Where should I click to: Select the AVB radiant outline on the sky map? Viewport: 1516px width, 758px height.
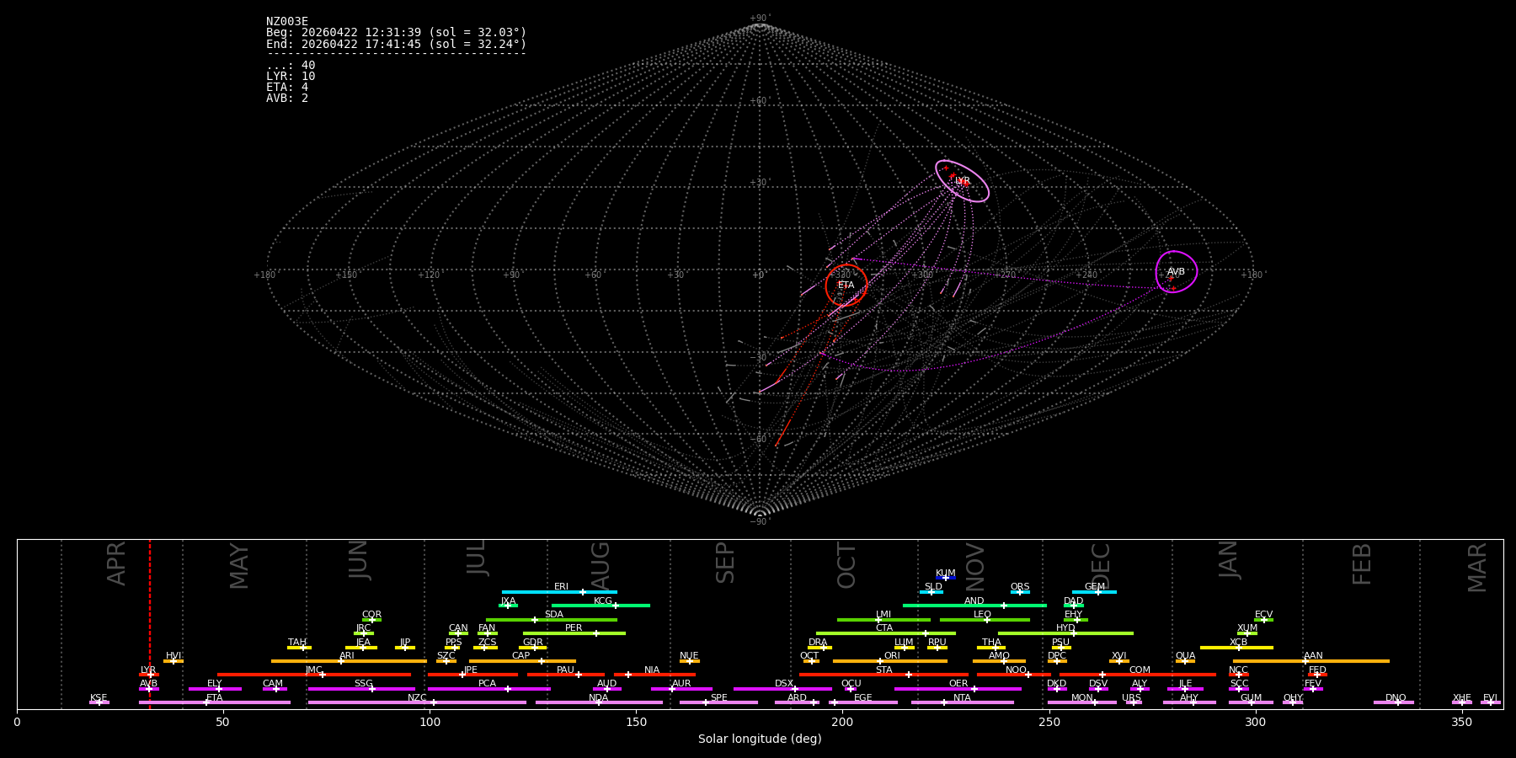click(1176, 271)
